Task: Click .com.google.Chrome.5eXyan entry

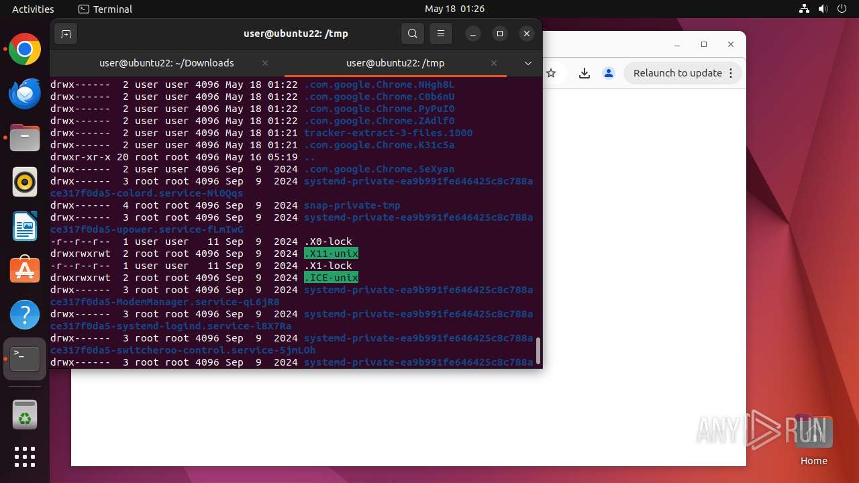Action: [x=379, y=169]
